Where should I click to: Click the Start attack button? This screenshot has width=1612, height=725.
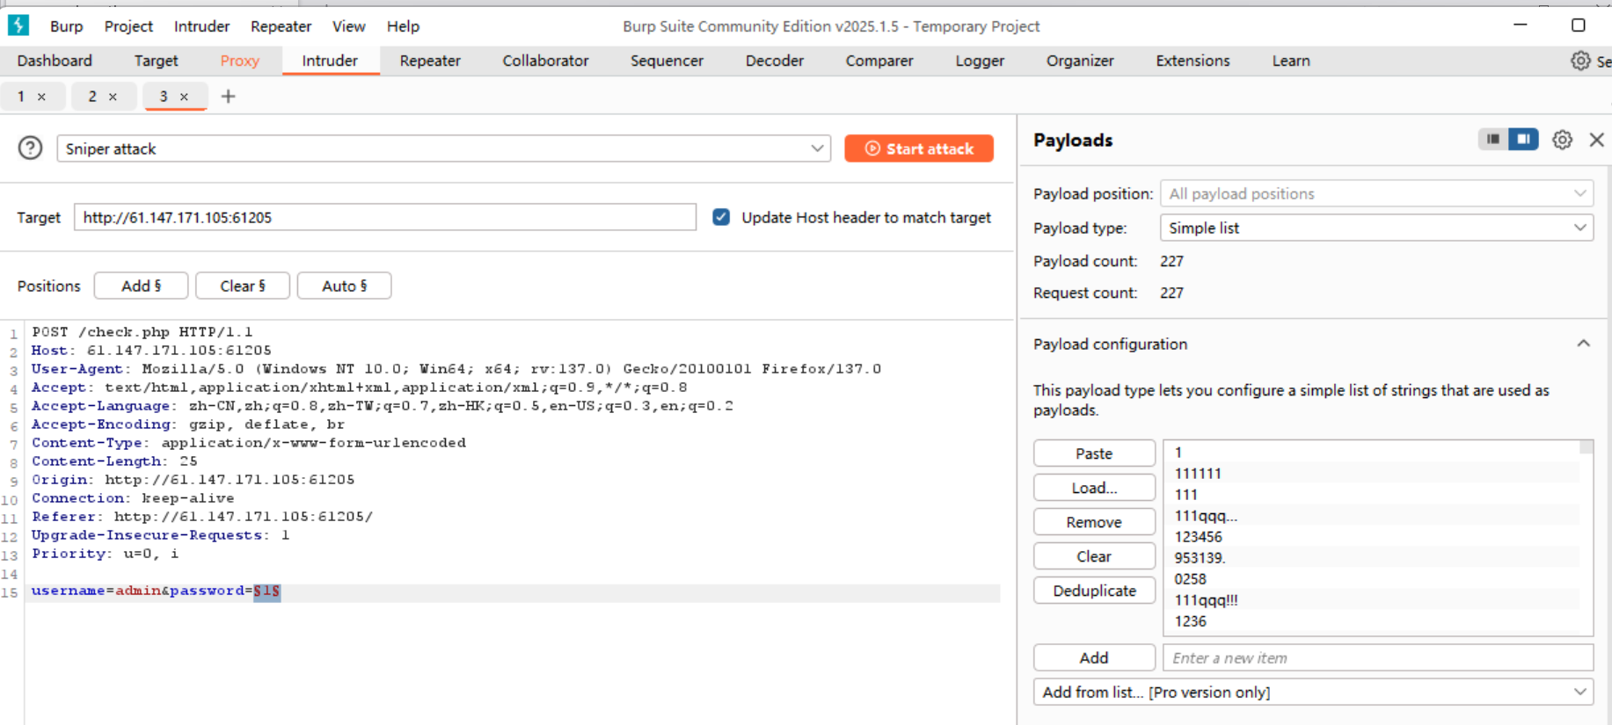click(919, 149)
